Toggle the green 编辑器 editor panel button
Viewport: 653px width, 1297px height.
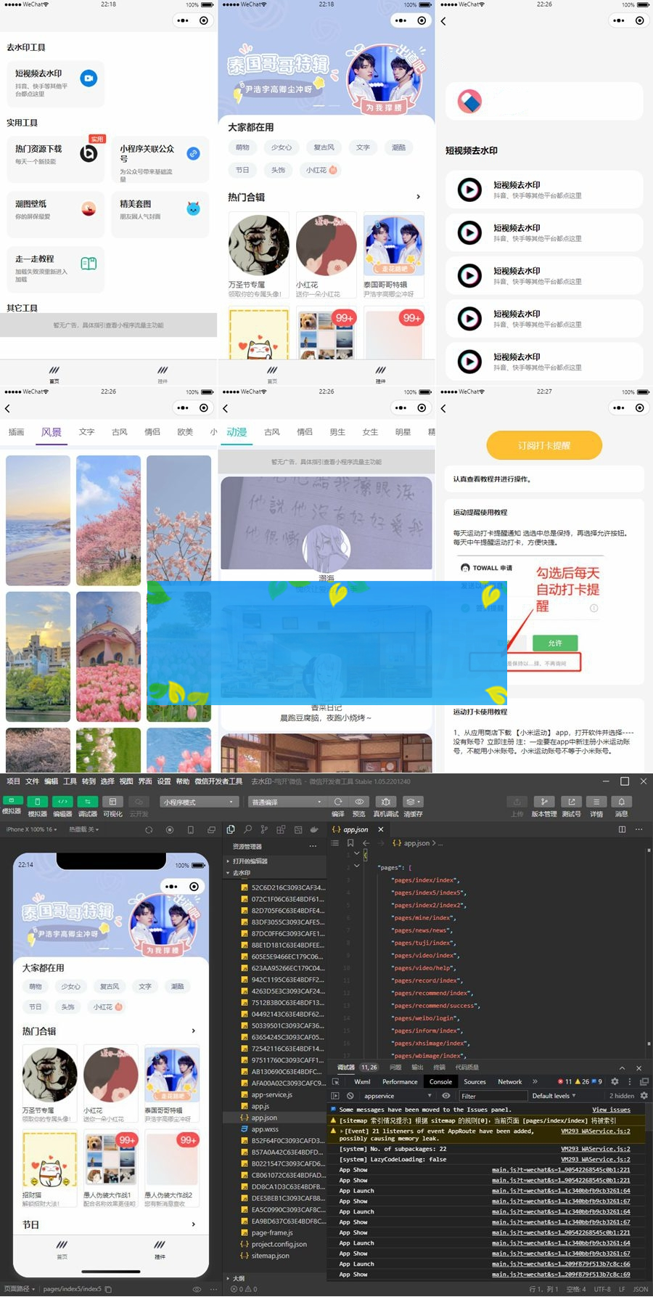pos(62,802)
